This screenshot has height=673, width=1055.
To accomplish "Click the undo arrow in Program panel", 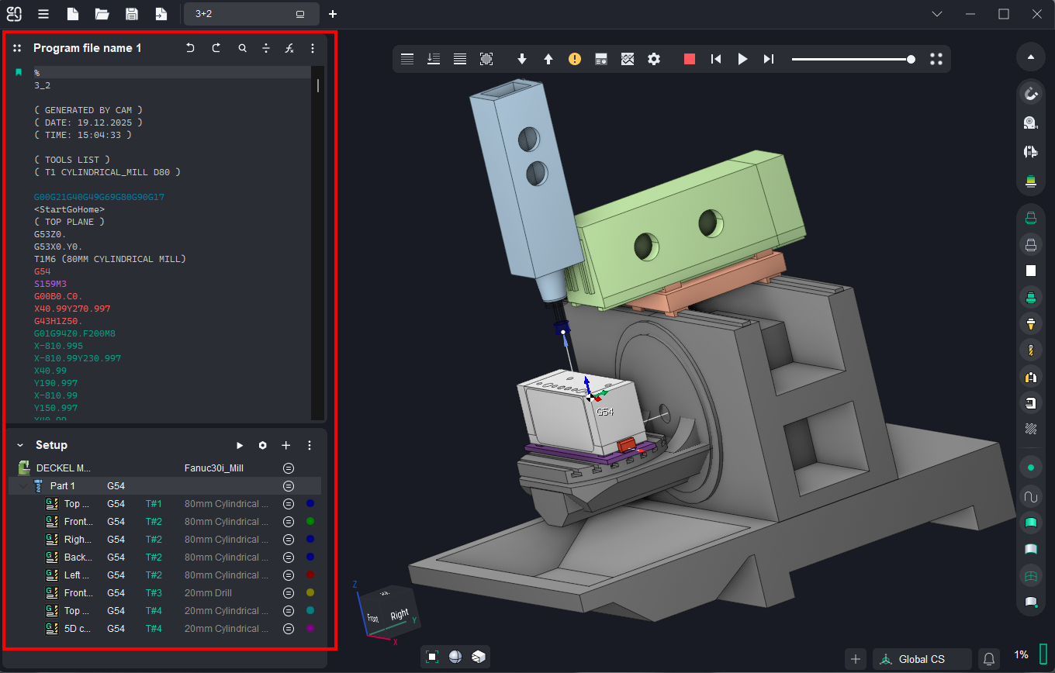I will pos(190,48).
